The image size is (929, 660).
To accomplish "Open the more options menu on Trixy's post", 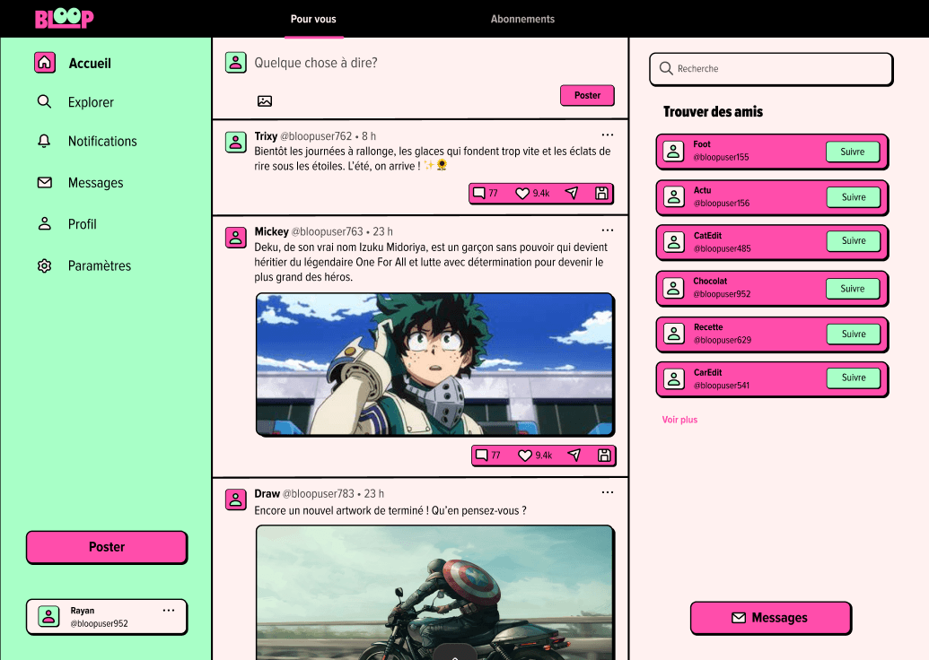I will click(608, 135).
